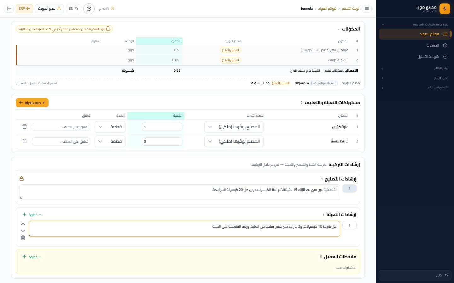Click the حسب الأمر (افتراضي) badge

[323, 83]
